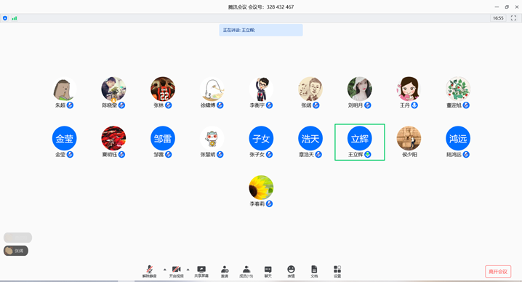522x282 pixels.
Task: Click muted mic icon beside 张林
Action: (x=169, y=105)
